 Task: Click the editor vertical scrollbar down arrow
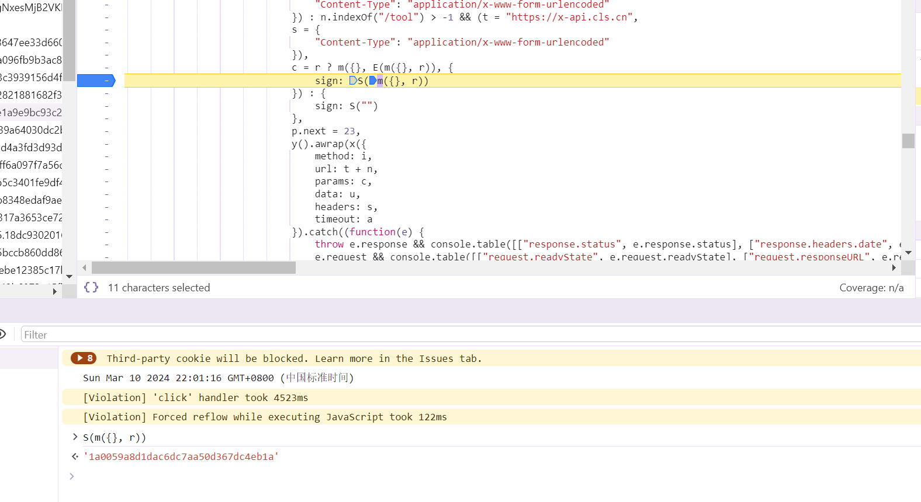click(x=908, y=253)
